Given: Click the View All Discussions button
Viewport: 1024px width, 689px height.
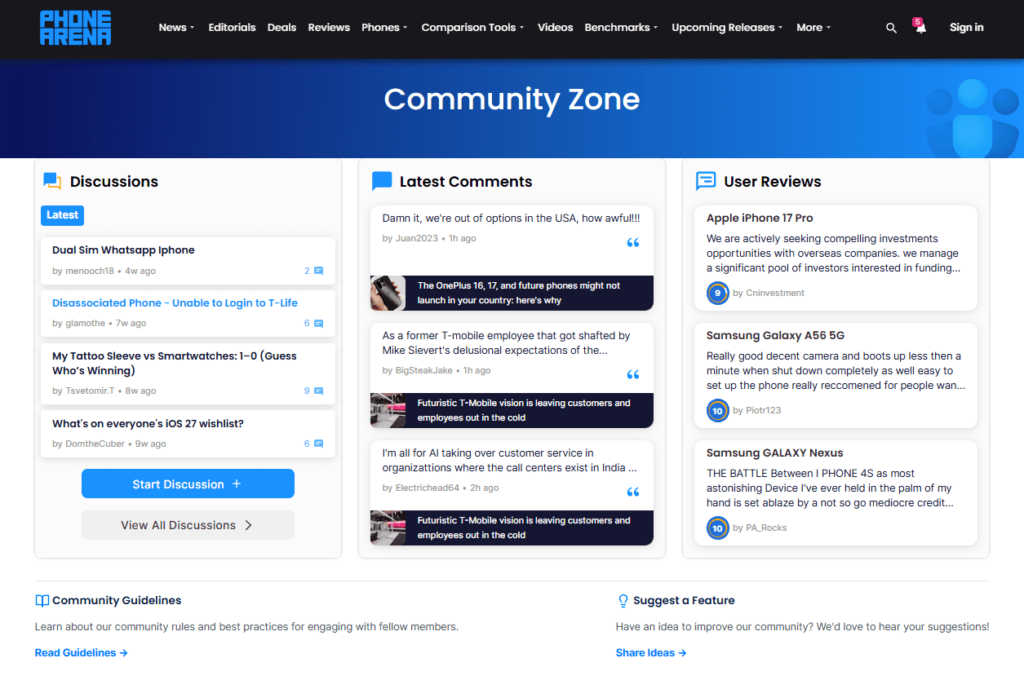Looking at the screenshot, I should [188, 525].
